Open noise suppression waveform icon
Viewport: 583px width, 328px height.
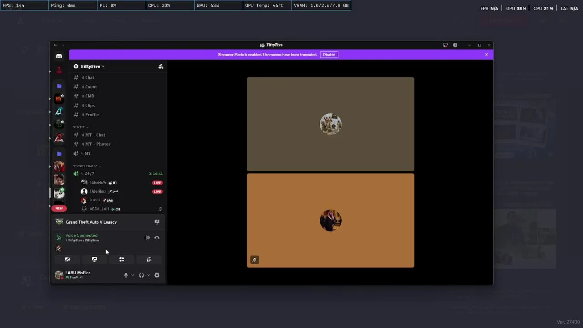click(x=147, y=237)
